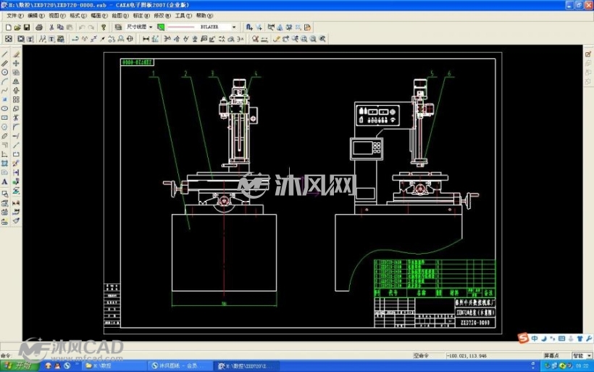Expand the BYLAYER linetype dropdown

point(234,28)
